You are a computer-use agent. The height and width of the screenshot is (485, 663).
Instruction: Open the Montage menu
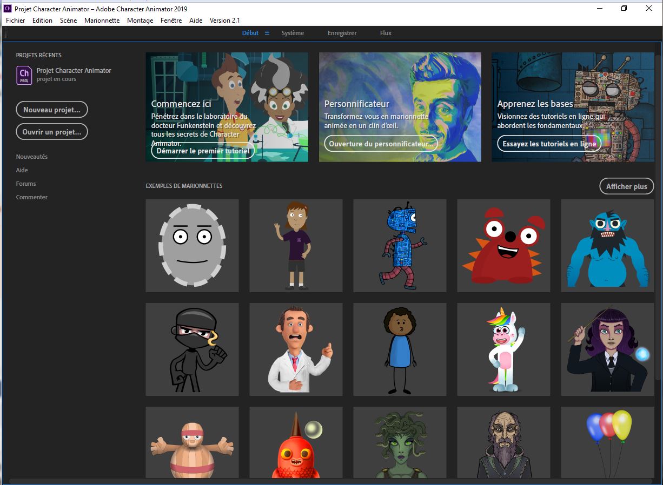pyautogui.click(x=140, y=21)
